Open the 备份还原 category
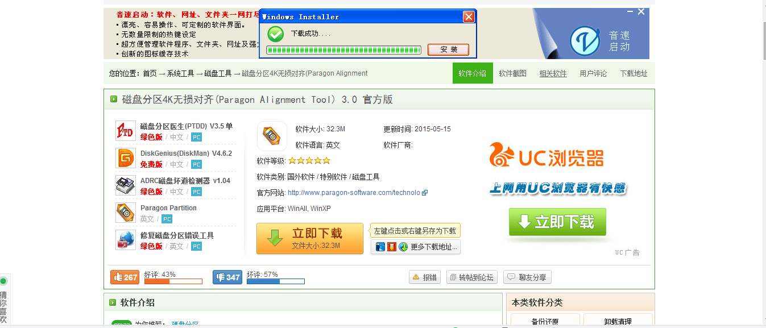Image resolution: width=766 pixels, height=328 pixels. 545,321
